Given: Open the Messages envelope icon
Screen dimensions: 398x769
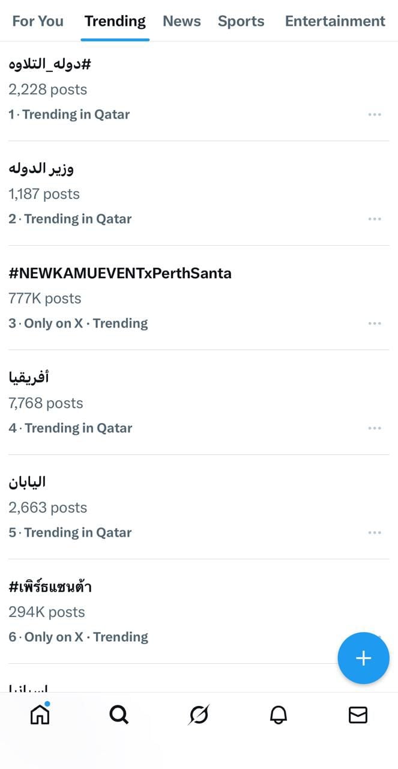Looking at the screenshot, I should pos(358,714).
